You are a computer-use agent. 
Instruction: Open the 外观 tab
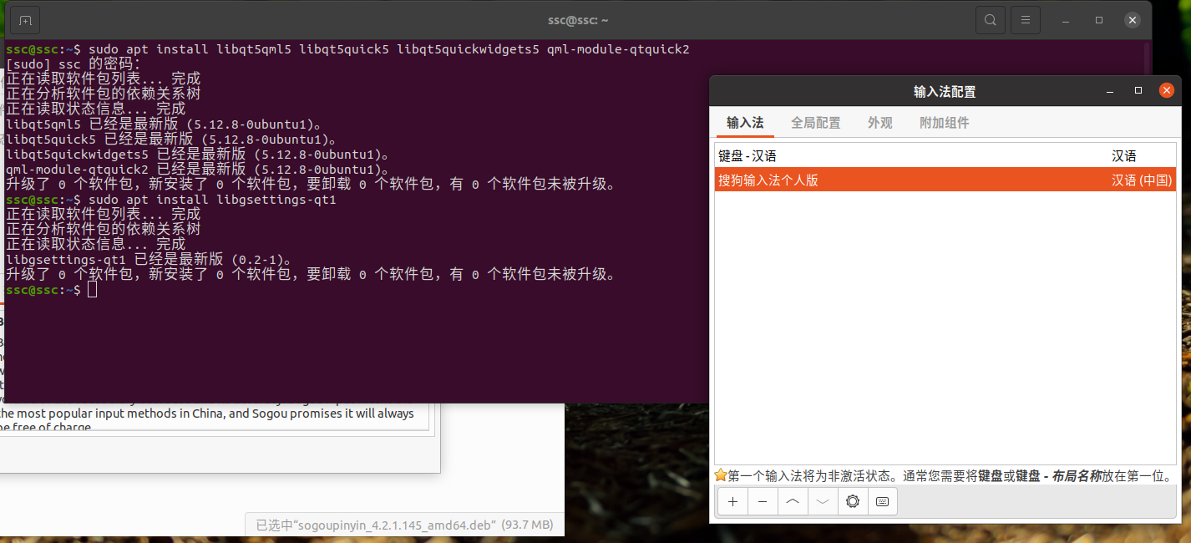click(x=880, y=123)
